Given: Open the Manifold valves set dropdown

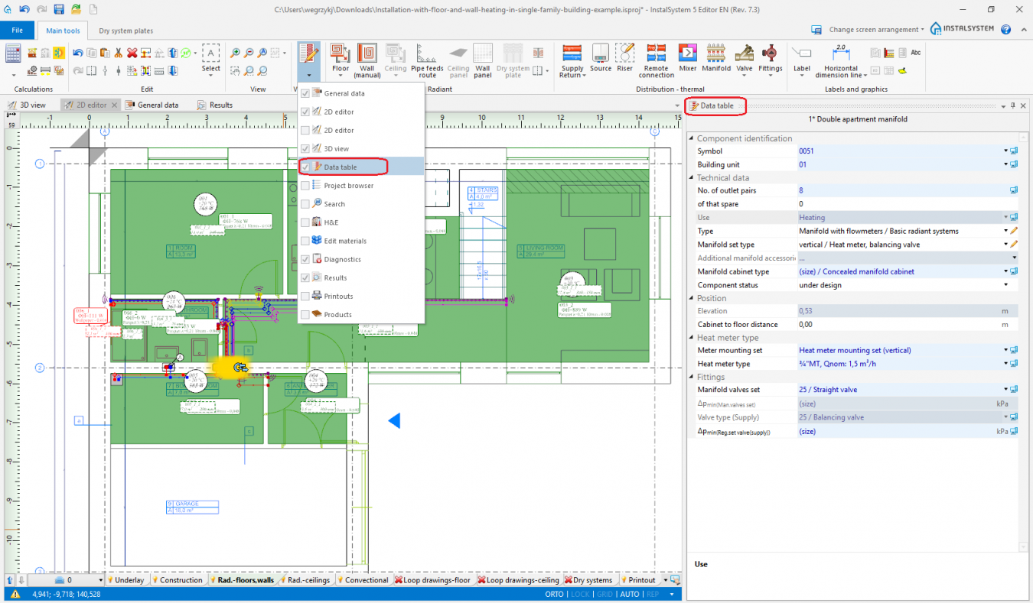Looking at the screenshot, I should [1005, 389].
